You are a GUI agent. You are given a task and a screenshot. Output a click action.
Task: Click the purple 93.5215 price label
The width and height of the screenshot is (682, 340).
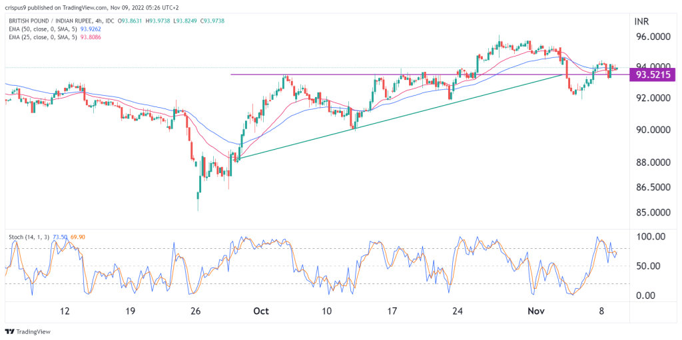(653, 75)
